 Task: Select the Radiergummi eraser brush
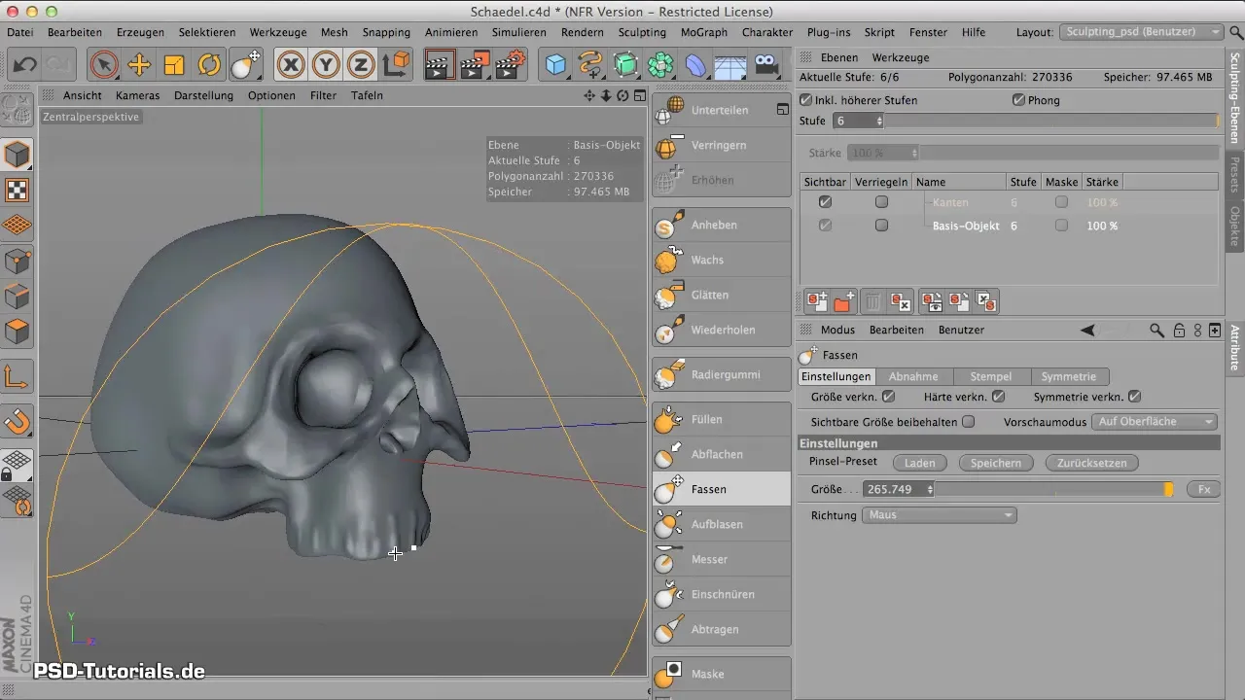tap(721, 374)
